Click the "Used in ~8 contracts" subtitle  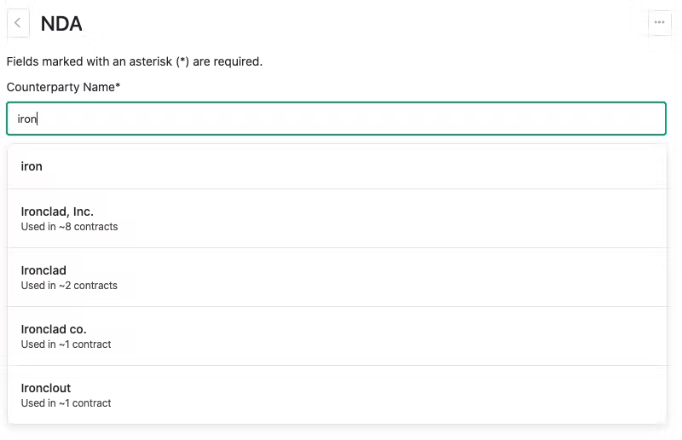click(x=69, y=227)
